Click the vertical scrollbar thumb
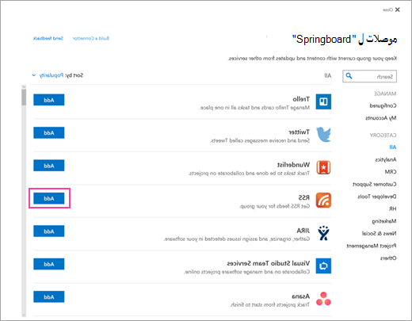Viewport: 412px width, 321px height. pos(24,97)
